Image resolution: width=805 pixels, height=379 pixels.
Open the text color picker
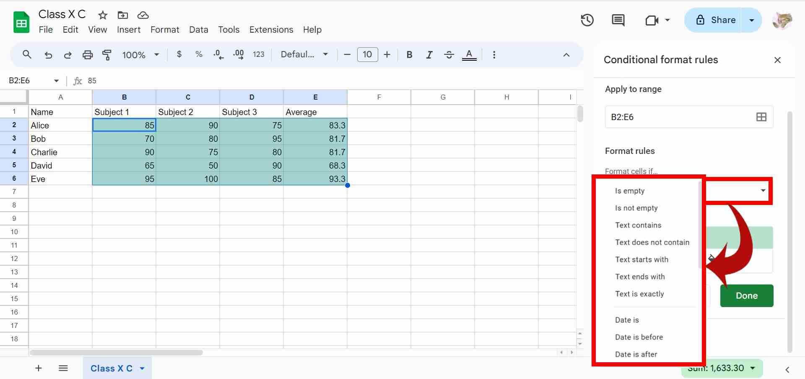(x=469, y=54)
